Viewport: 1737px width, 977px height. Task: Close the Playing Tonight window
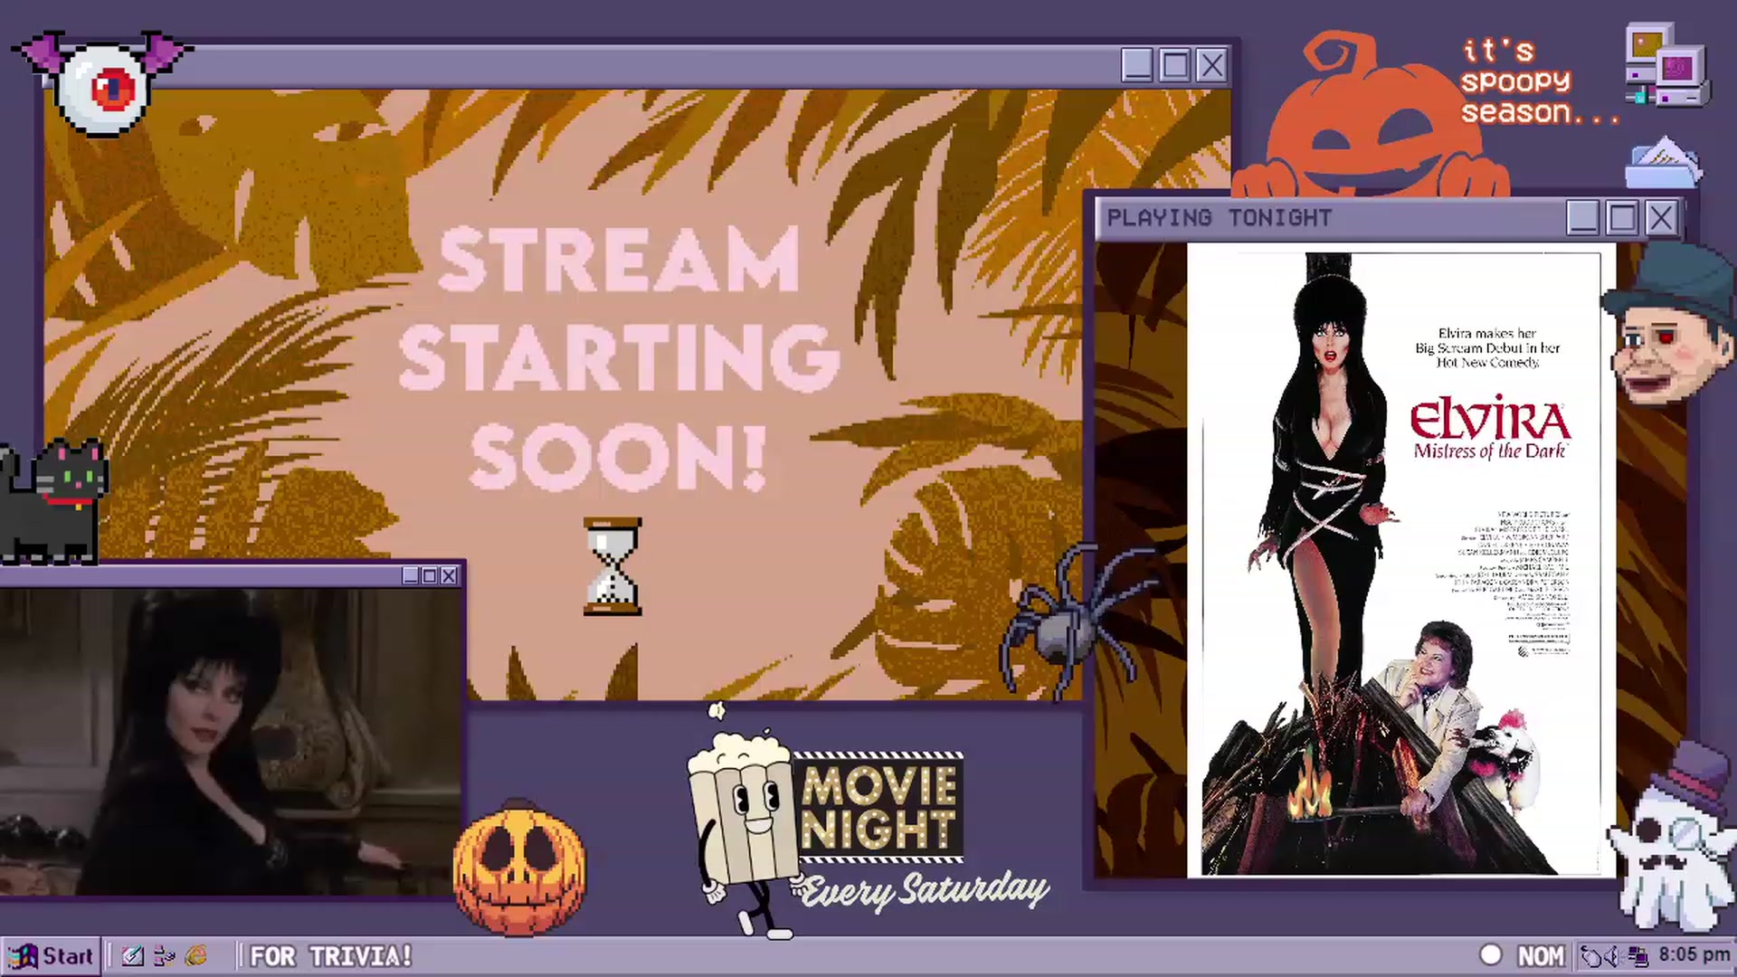1661,218
